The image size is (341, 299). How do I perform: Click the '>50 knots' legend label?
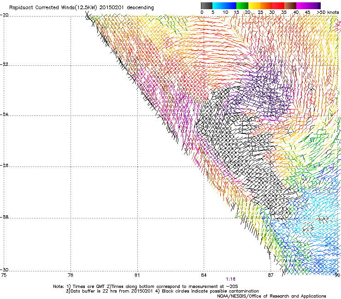(x=328, y=12)
